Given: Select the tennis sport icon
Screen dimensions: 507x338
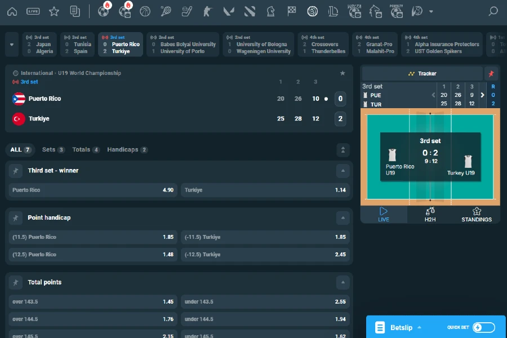Looking at the screenshot, I should 166,11.
